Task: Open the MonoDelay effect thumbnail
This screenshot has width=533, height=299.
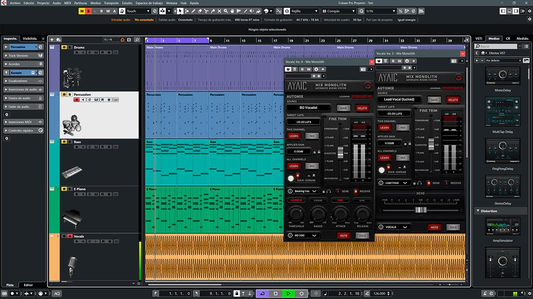Action: [x=502, y=76]
